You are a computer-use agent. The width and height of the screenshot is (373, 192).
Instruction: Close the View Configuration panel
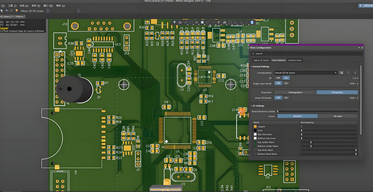tap(362, 48)
